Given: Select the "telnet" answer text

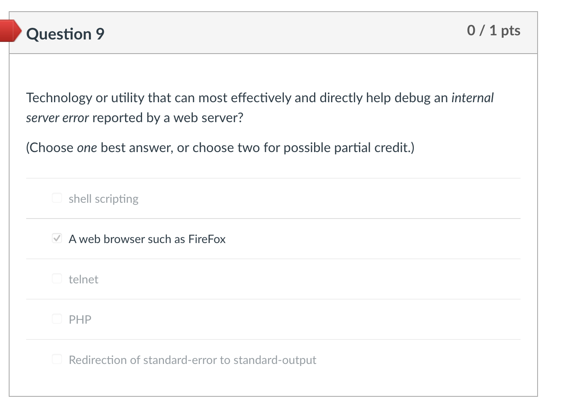Looking at the screenshot, I should 84,279.
